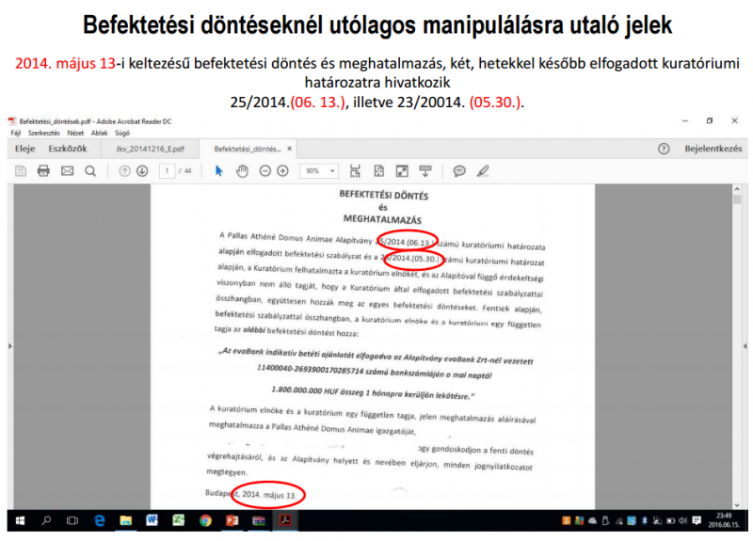Close the Befektetési_döntés tab
The height and width of the screenshot is (541, 753).
pyautogui.click(x=290, y=149)
